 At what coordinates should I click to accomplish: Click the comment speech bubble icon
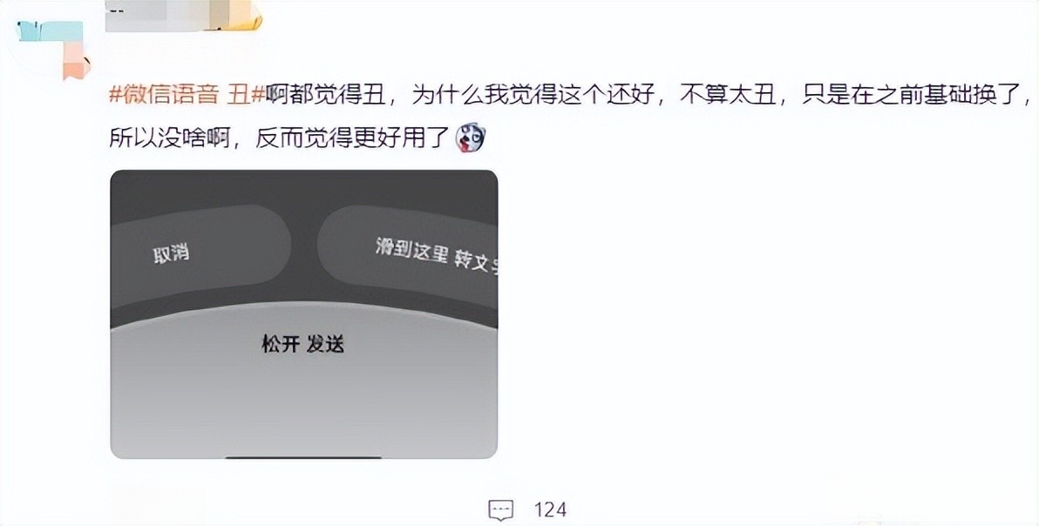501,510
